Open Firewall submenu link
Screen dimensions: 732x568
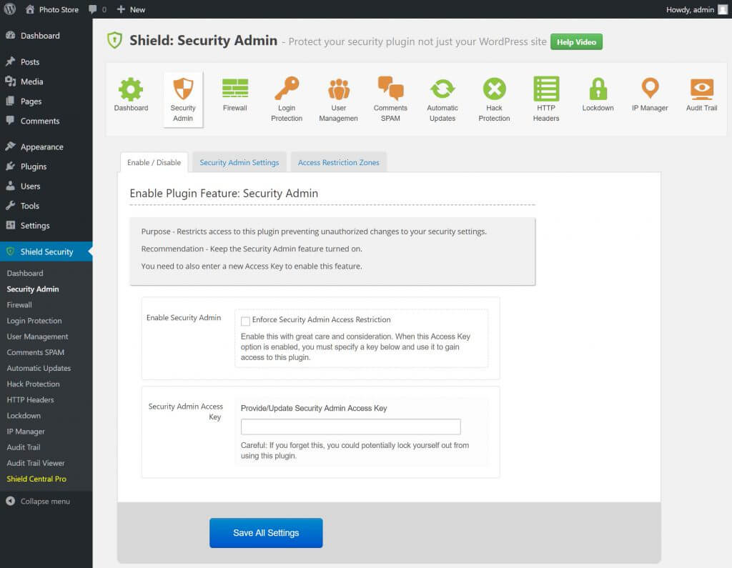[x=19, y=305]
